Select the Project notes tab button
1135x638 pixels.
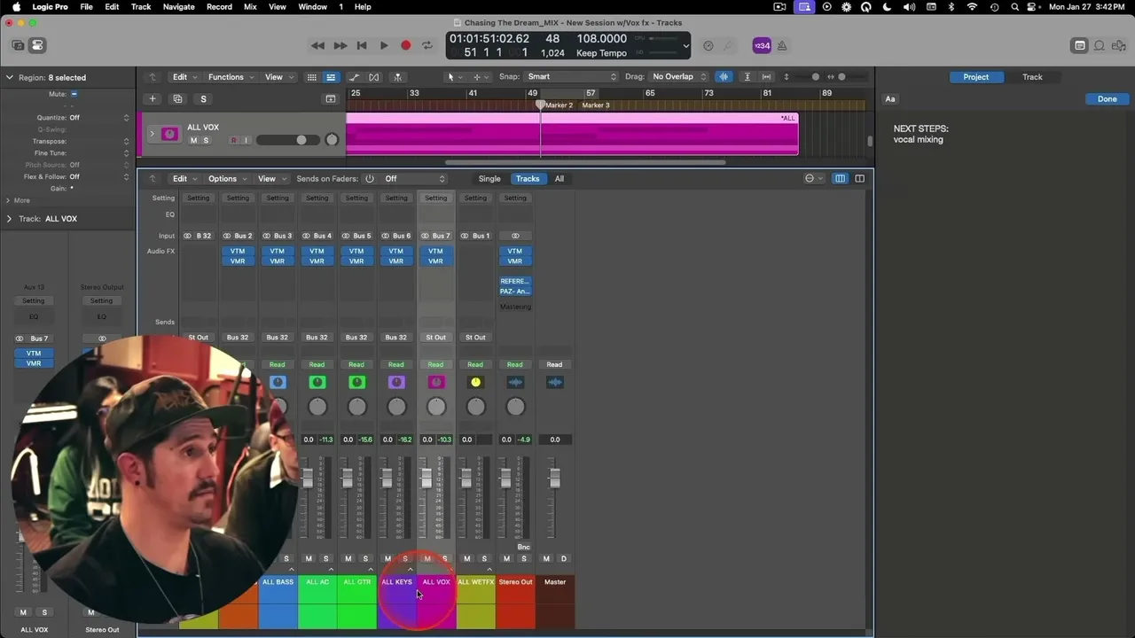click(975, 77)
